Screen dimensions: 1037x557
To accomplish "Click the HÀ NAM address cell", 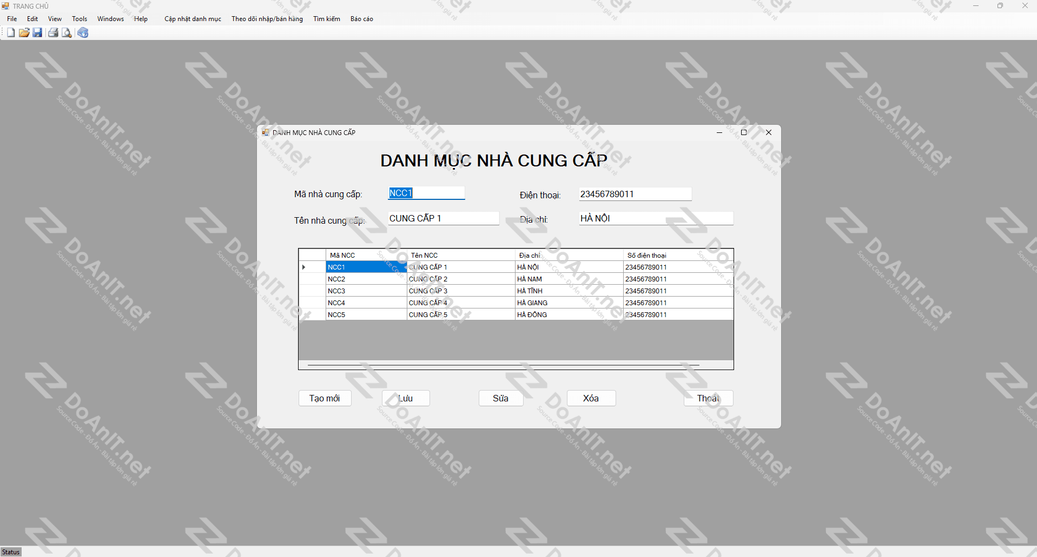I will (569, 279).
